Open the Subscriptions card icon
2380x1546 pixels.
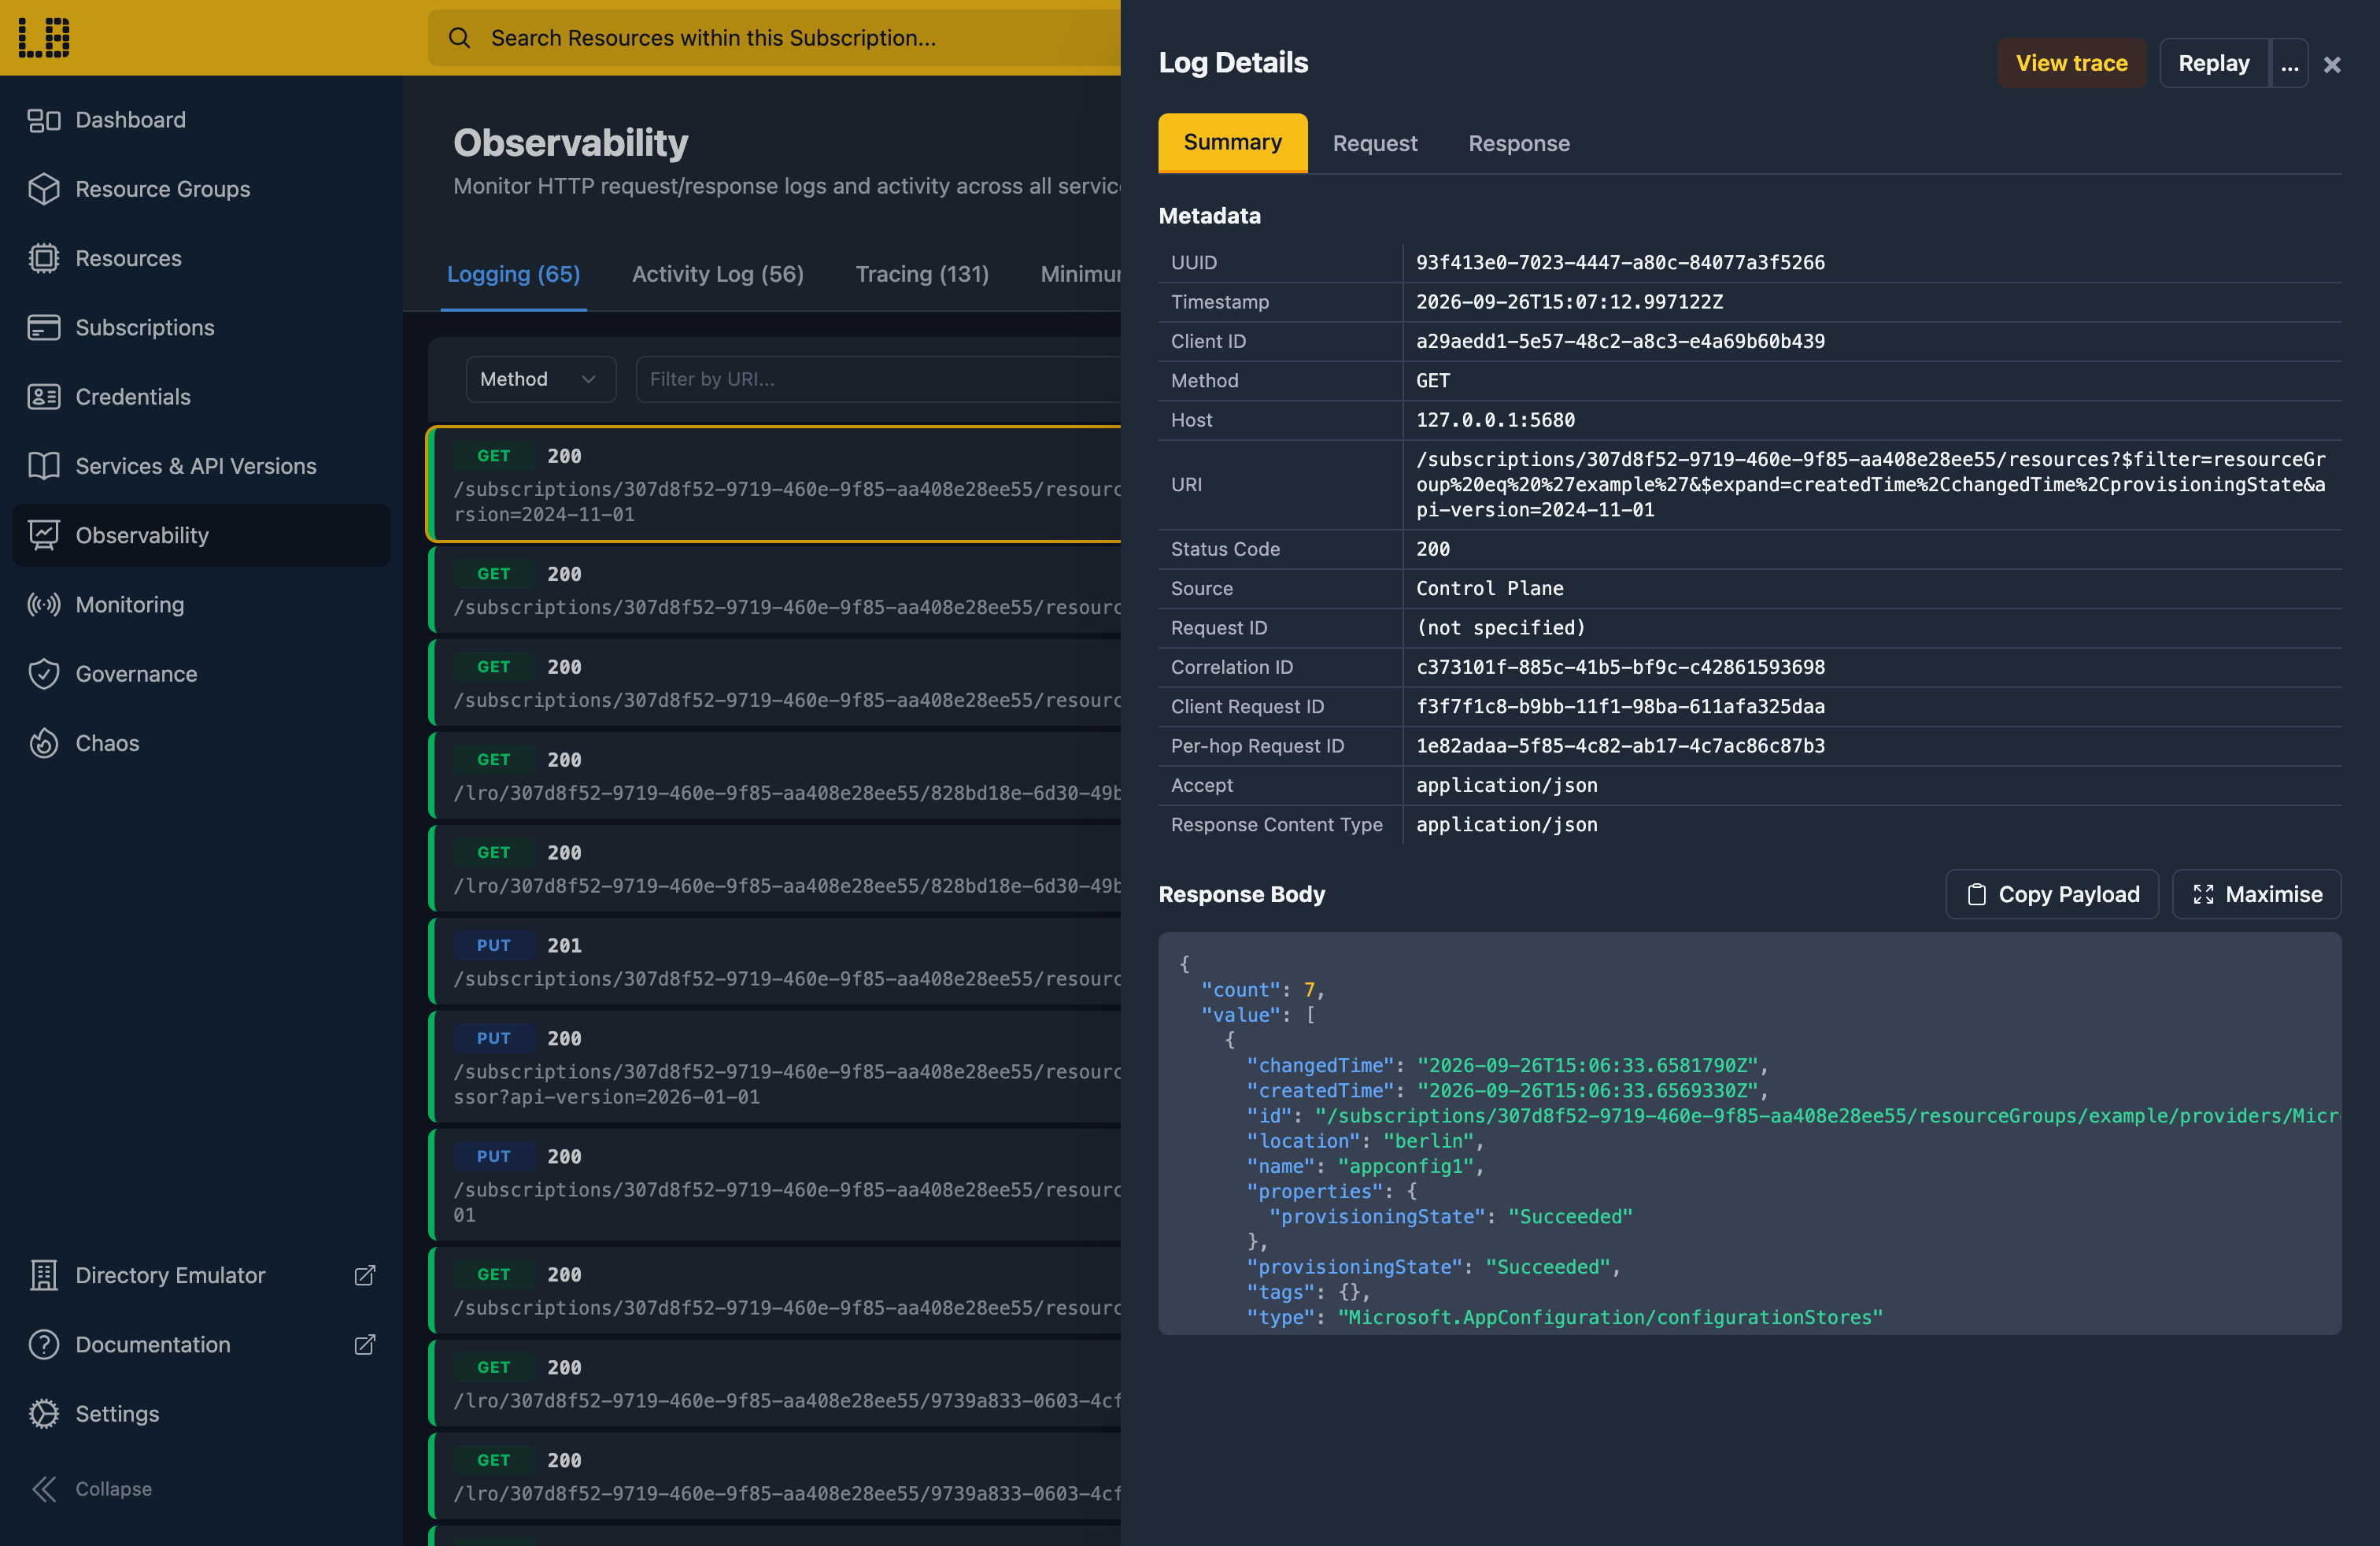pyautogui.click(x=44, y=327)
